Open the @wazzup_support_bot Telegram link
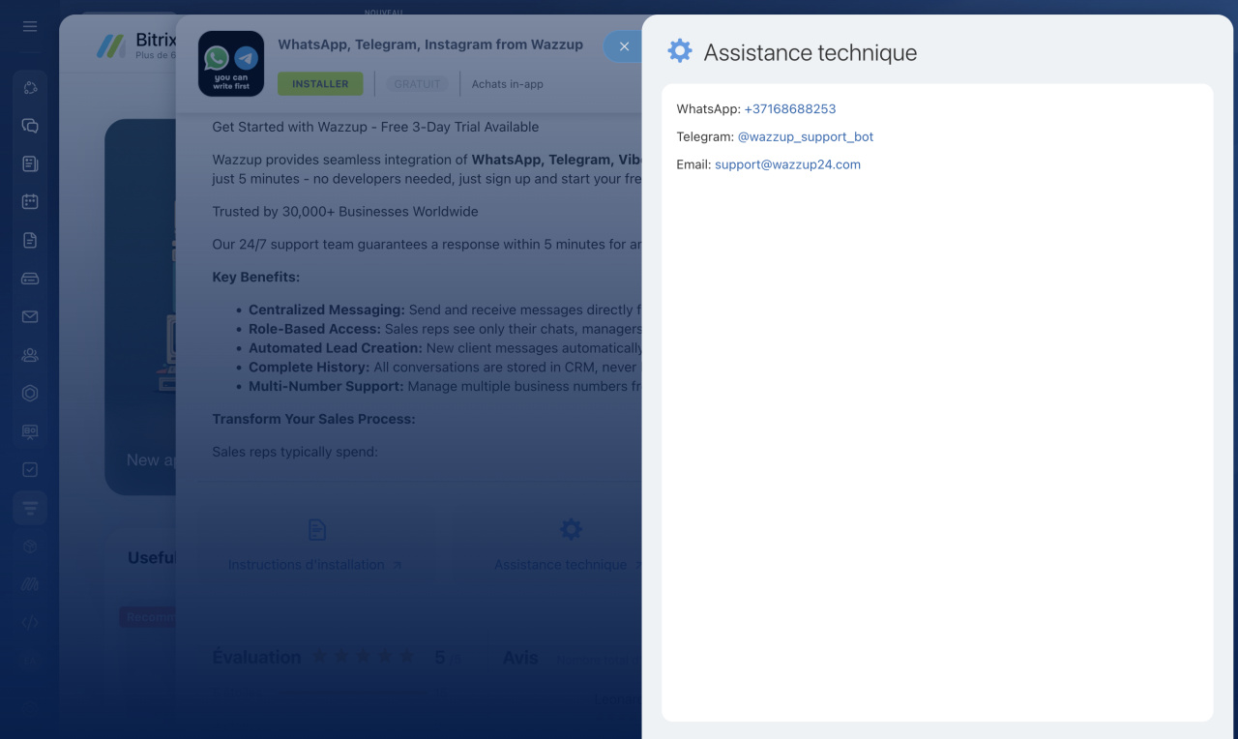 [805, 137]
